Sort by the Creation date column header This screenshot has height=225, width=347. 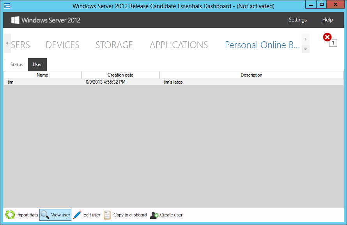pos(120,75)
